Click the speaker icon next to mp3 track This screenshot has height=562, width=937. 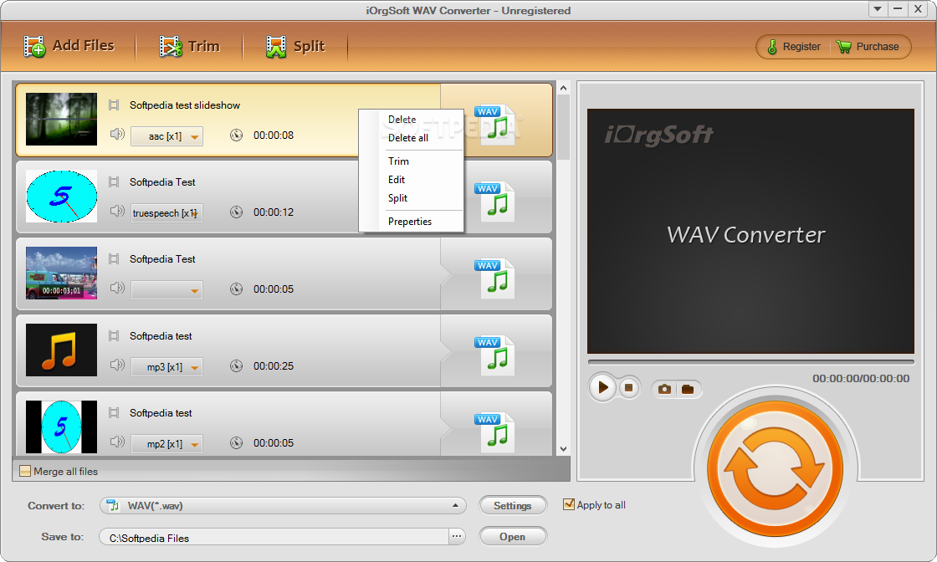coord(117,365)
